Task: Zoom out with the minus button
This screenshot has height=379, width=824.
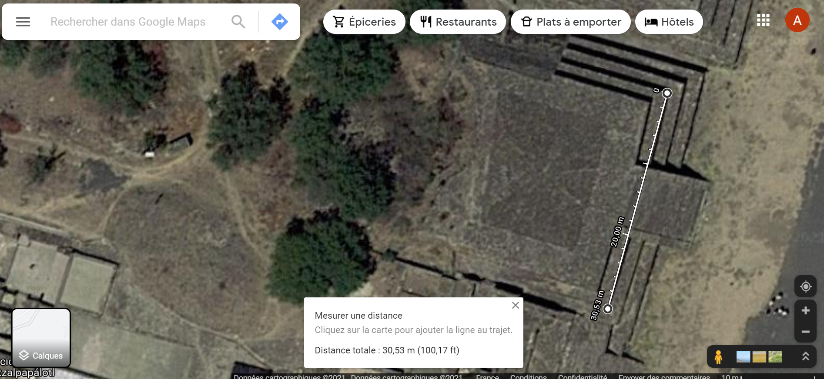Action: click(806, 332)
